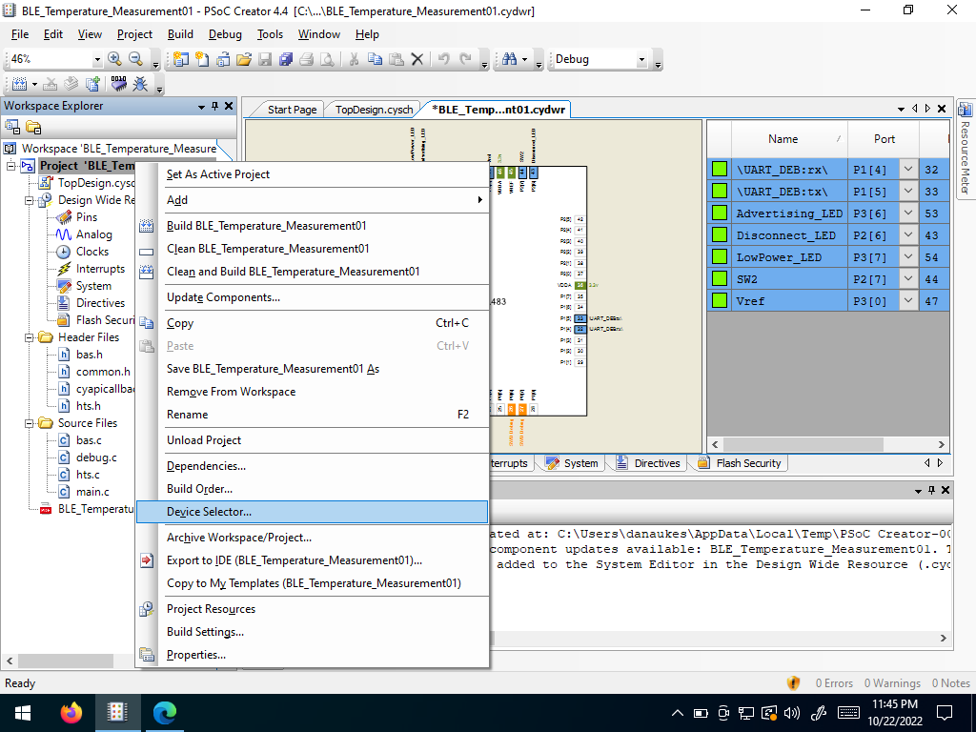Click green status square for LowPower_LED row
Viewport: 976px width, 732px height.
point(720,257)
